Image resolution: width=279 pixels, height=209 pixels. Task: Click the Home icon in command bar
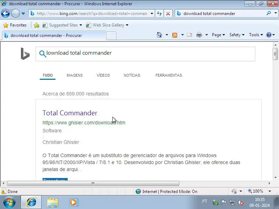[x=159, y=35]
